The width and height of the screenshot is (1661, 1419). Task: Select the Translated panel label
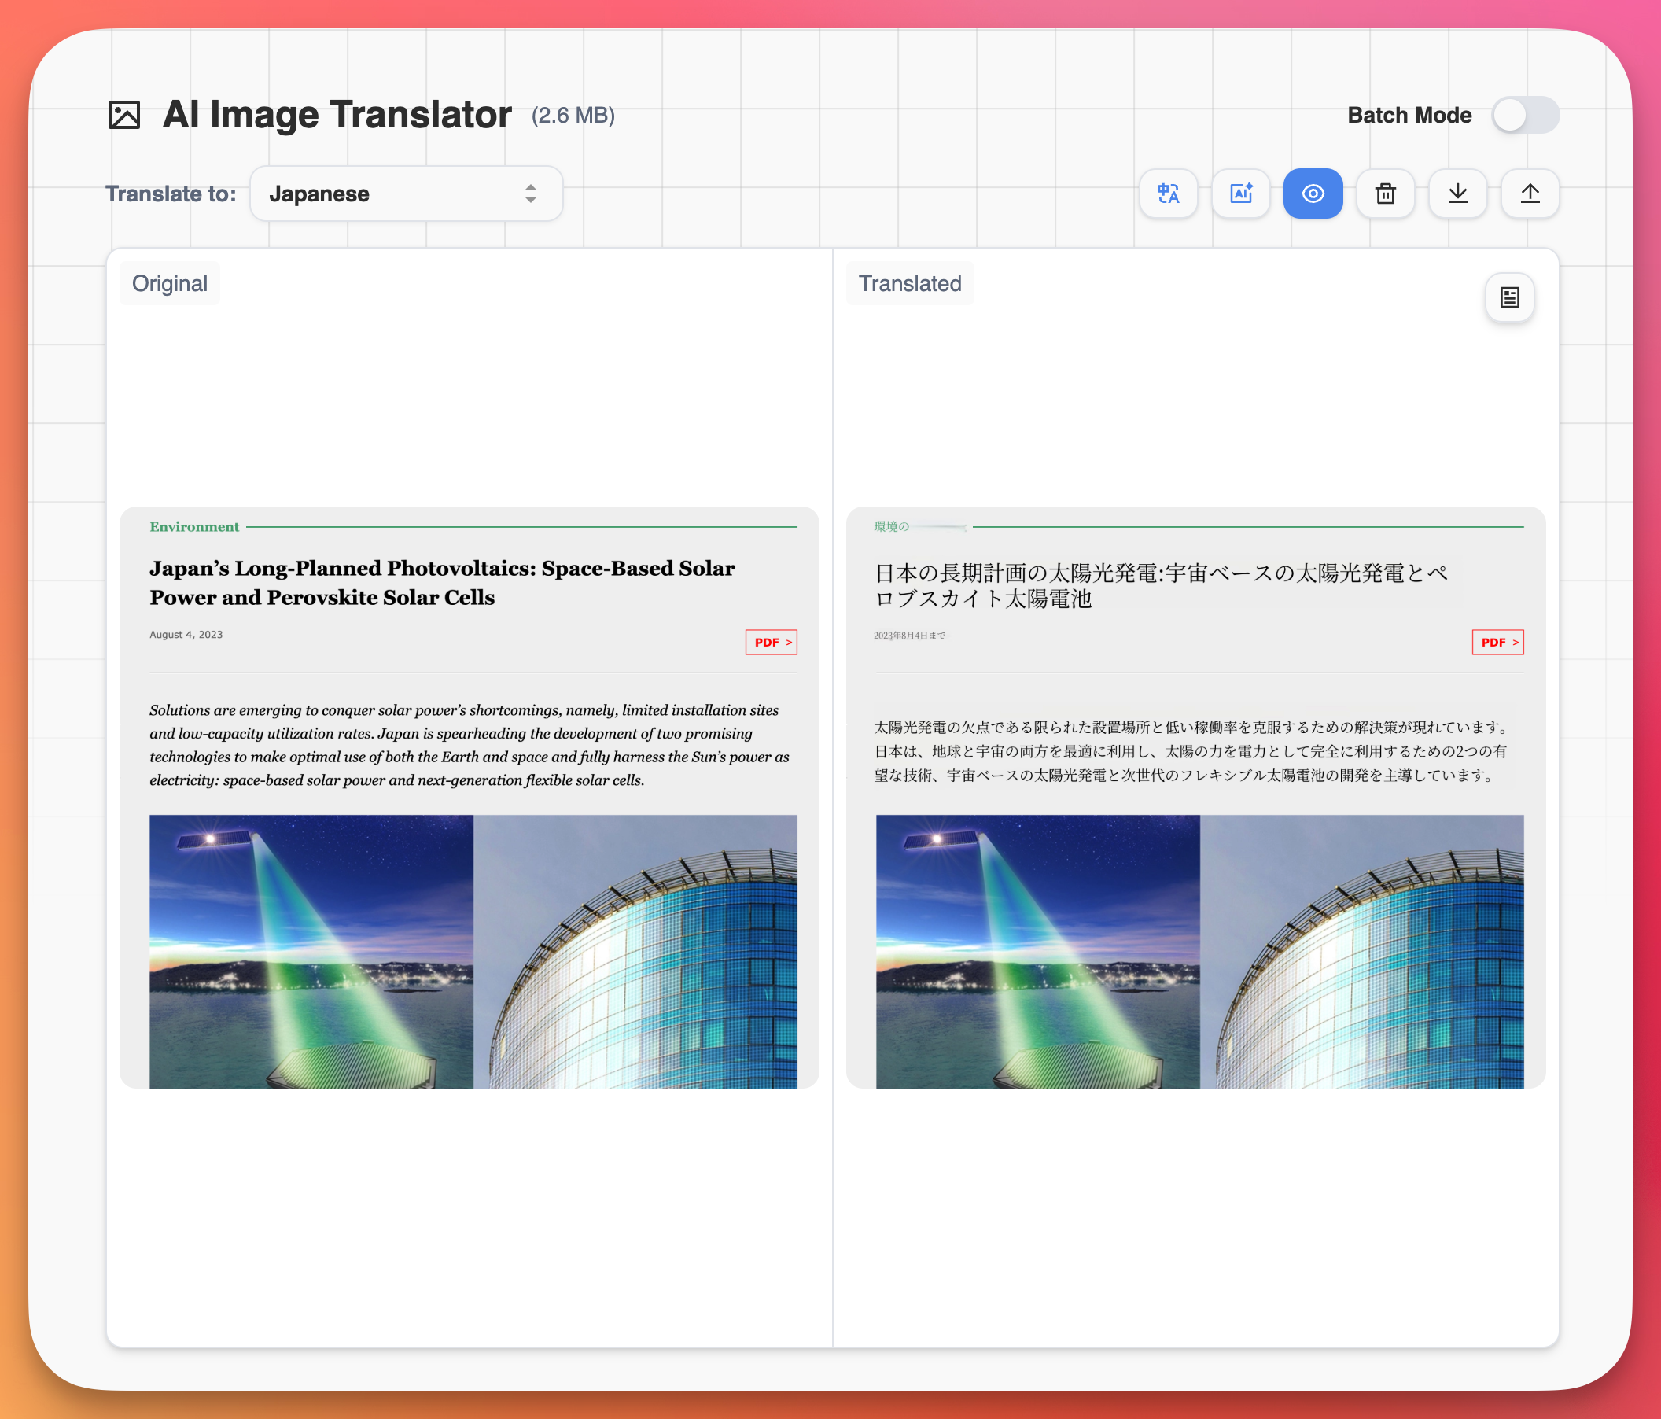(909, 283)
